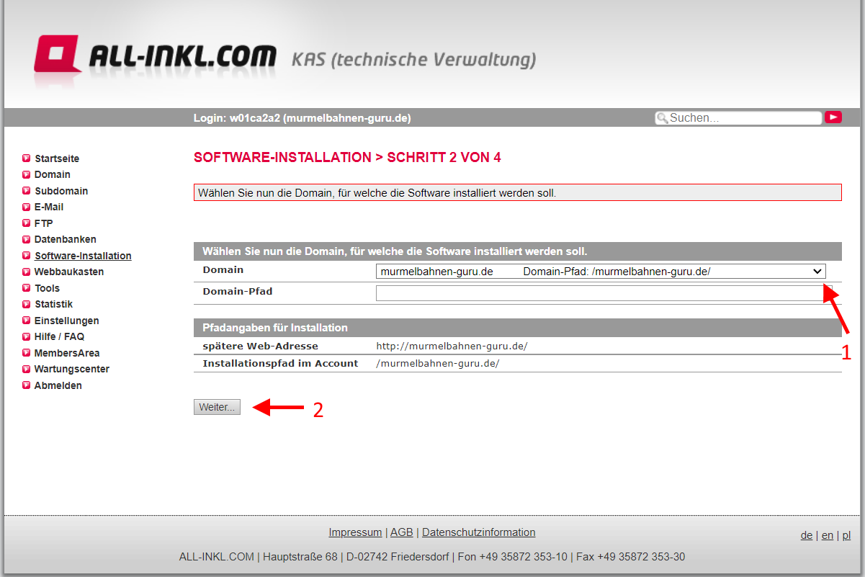Click the red bullet icon beside MembersArea
865x577 pixels.
pos(27,353)
